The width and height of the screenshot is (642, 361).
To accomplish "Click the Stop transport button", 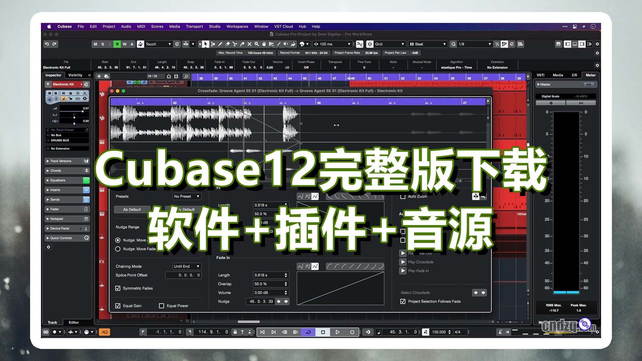I will pos(323,332).
